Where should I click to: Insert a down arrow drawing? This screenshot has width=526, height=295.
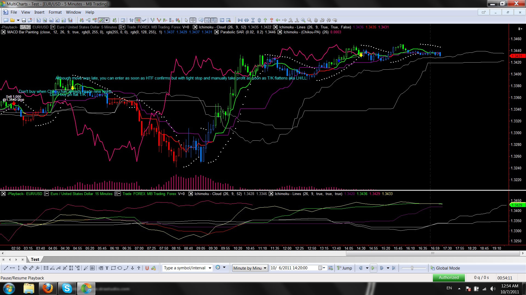132,268
